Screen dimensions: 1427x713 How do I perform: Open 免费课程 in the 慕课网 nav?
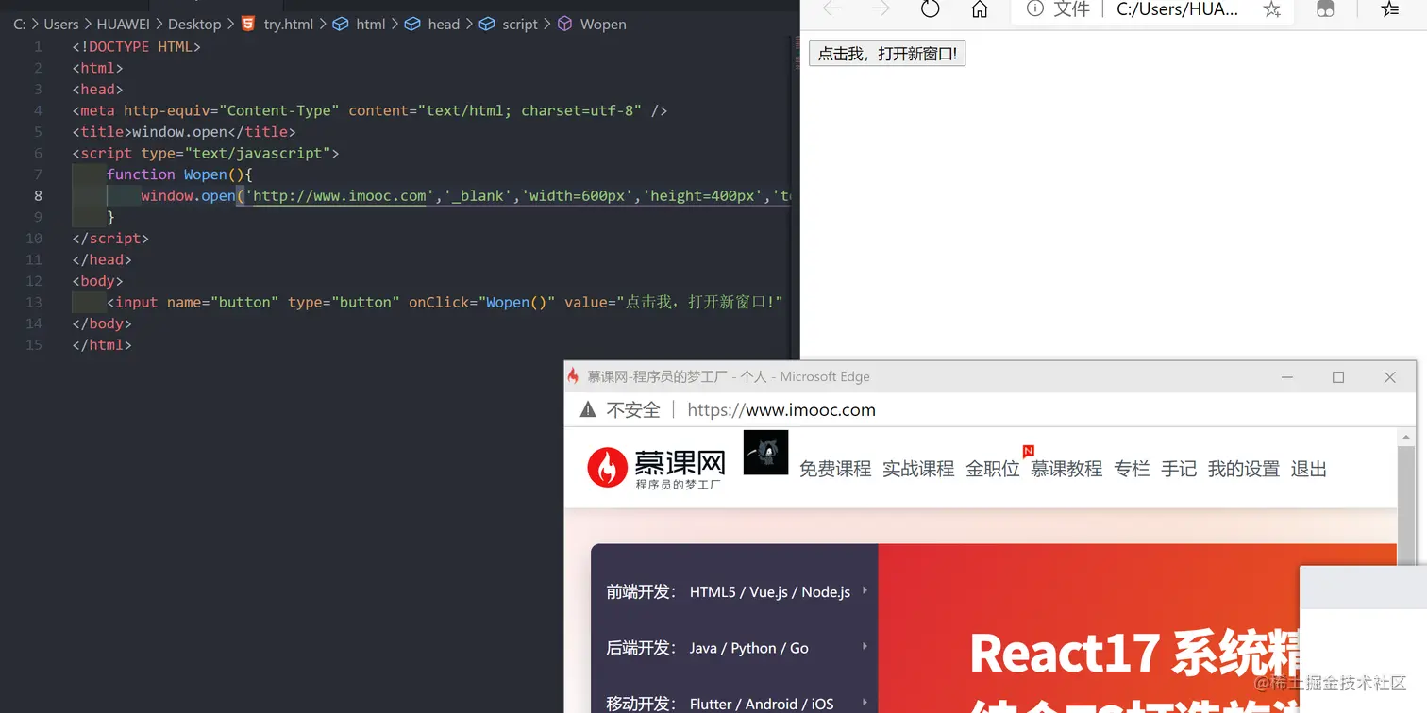point(835,469)
